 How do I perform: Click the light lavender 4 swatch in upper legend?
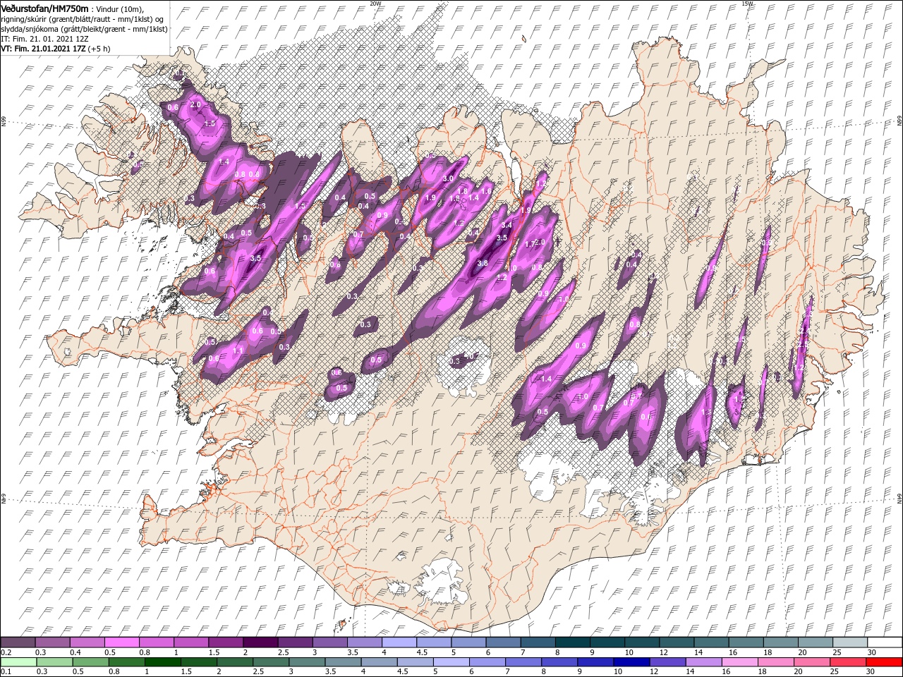coord(399,642)
